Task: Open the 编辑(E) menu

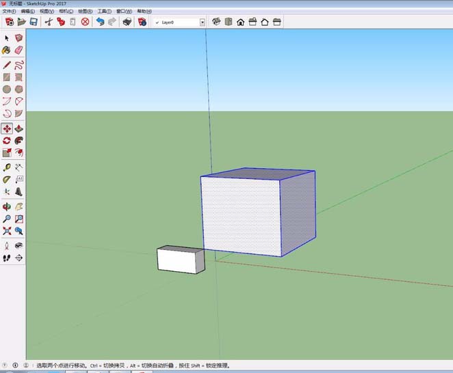Action: [28, 11]
